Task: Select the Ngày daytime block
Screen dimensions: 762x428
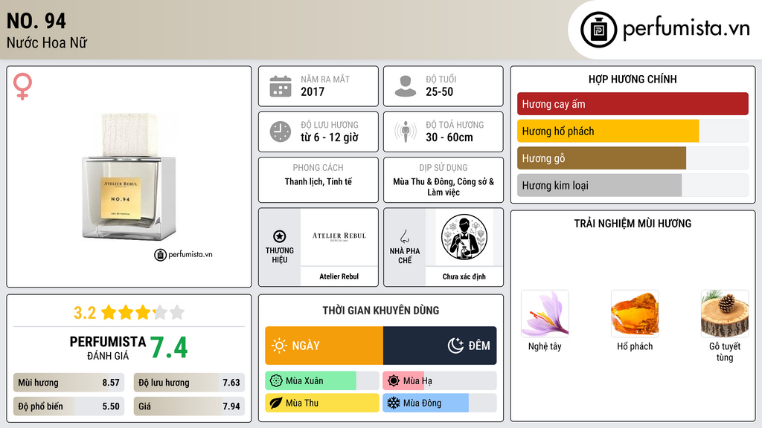Action: [324, 346]
